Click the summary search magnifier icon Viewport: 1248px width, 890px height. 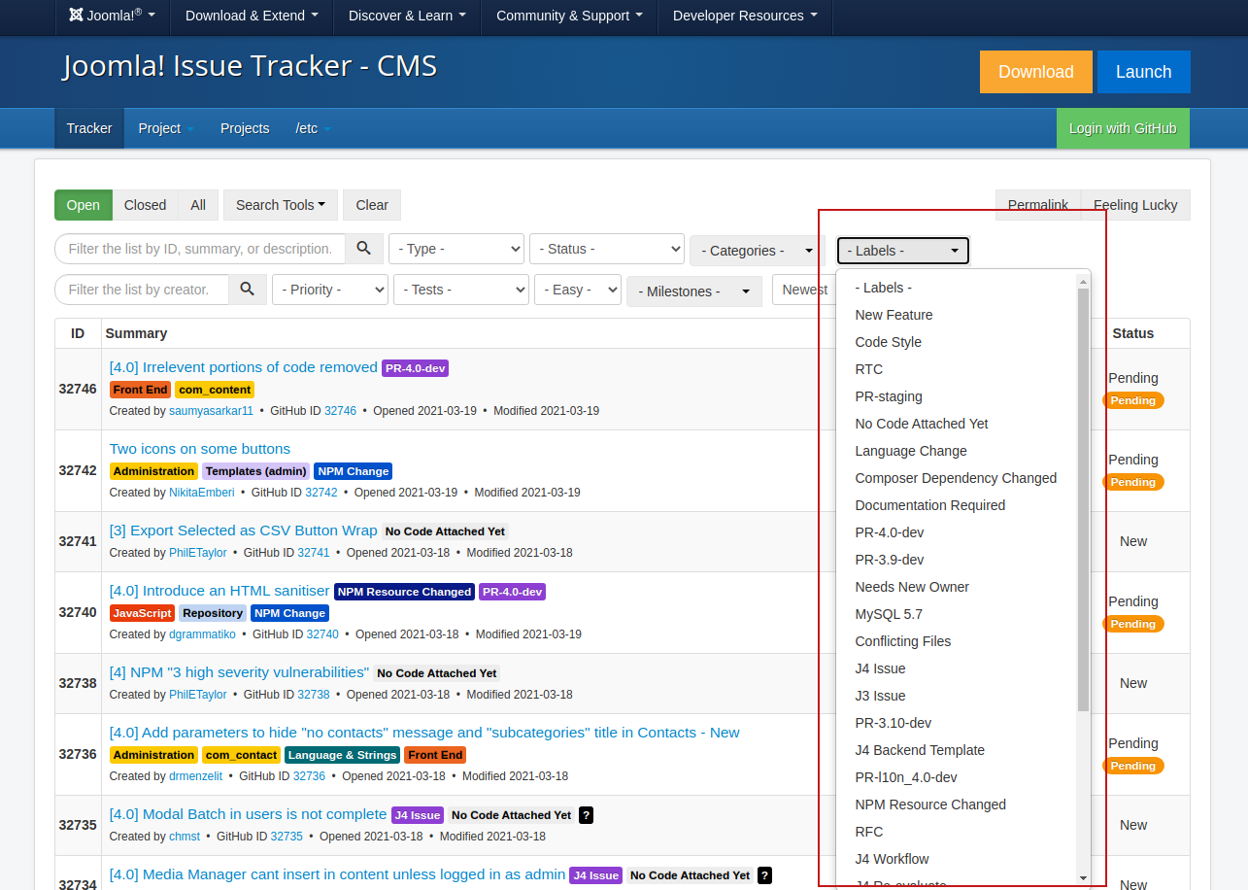364,249
